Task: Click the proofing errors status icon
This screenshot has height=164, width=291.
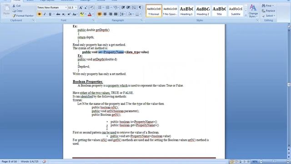Action: pyautogui.click(x=44, y=162)
